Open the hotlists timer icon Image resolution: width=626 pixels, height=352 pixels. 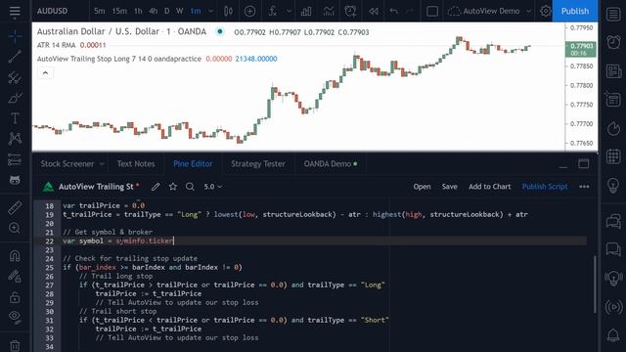point(613,128)
